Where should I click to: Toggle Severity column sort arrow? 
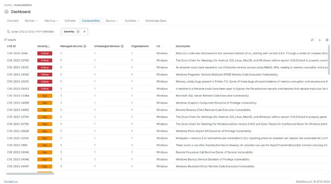(x=49, y=46)
